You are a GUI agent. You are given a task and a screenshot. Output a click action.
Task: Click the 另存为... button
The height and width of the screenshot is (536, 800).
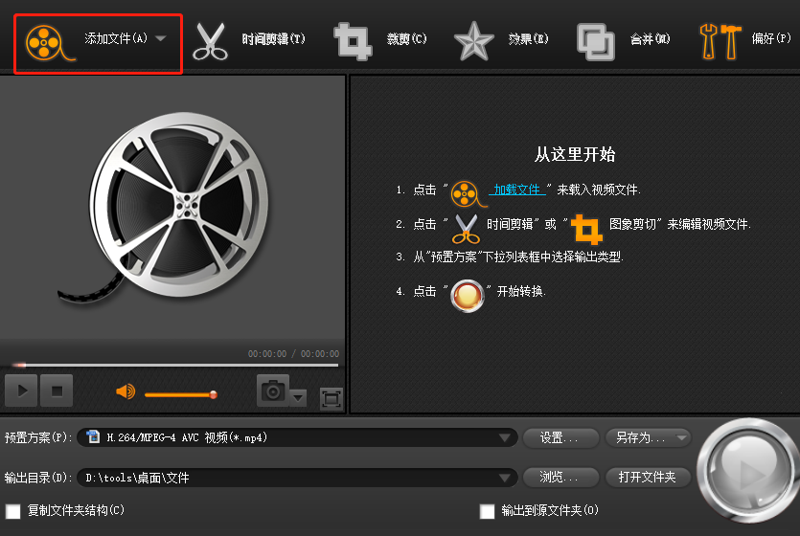click(x=641, y=437)
